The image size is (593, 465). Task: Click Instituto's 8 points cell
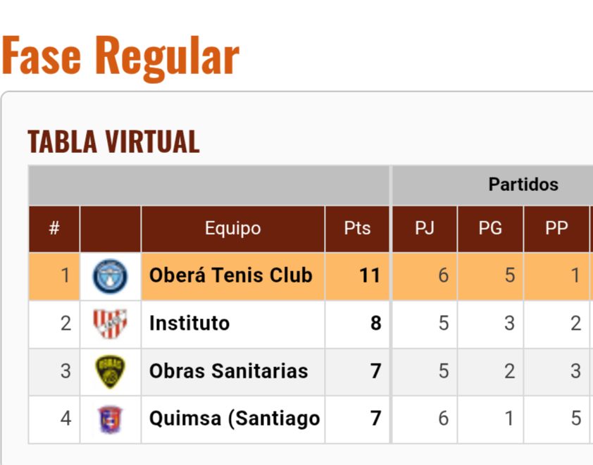(375, 323)
